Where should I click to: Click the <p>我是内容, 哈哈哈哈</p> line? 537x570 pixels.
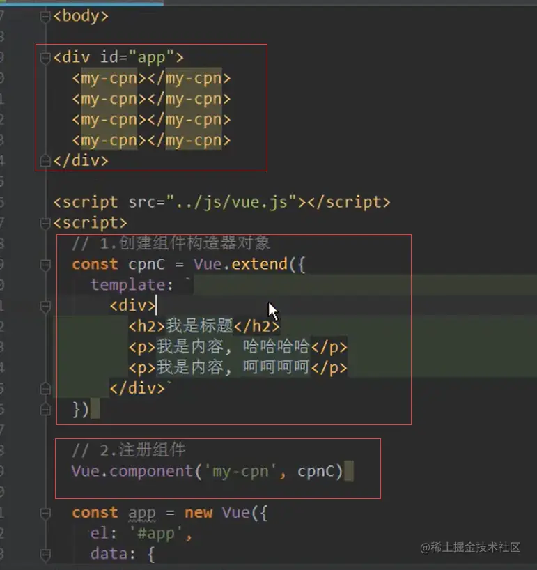[x=238, y=347]
